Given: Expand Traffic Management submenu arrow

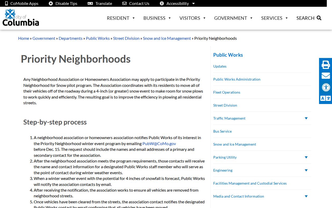Looking at the screenshot, I should click(306, 118).
